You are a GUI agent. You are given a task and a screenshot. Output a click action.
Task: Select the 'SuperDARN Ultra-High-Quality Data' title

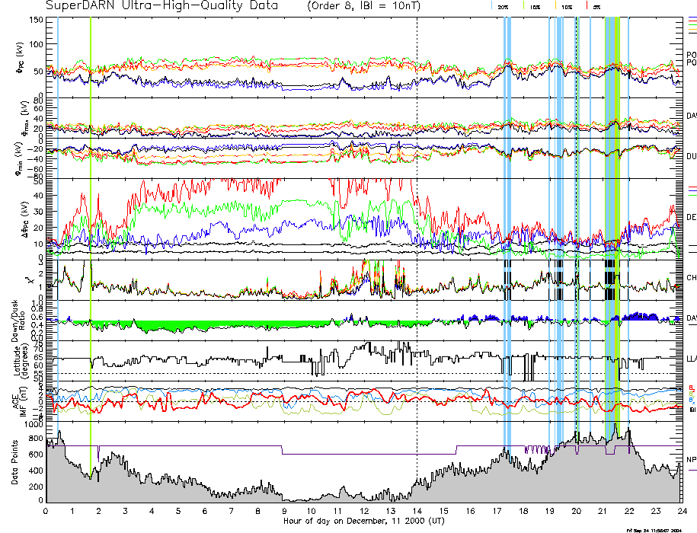pyautogui.click(x=162, y=6)
